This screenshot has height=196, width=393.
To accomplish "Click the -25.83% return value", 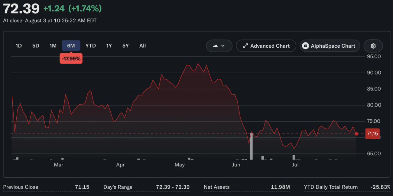I will coord(380,187).
